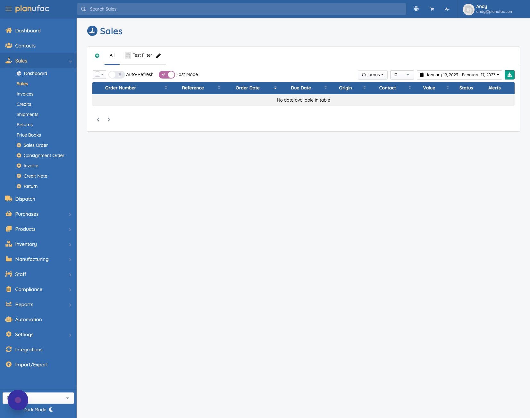Click the Search Sales input field
The width and height of the screenshot is (530, 418).
click(241, 9)
